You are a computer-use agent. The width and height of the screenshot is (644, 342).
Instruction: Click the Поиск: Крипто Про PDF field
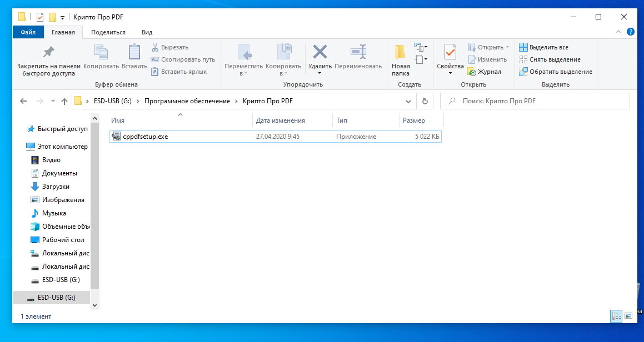point(535,101)
